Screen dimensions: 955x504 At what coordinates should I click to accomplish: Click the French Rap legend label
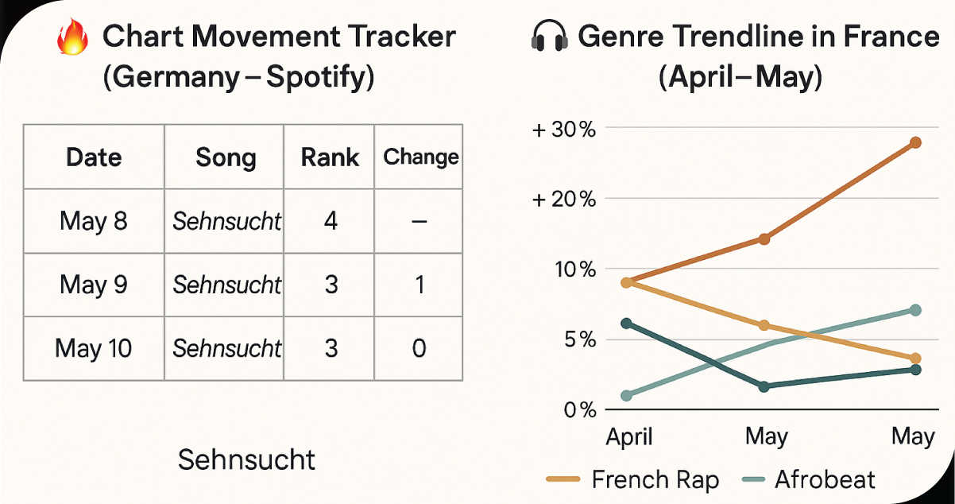(x=655, y=479)
